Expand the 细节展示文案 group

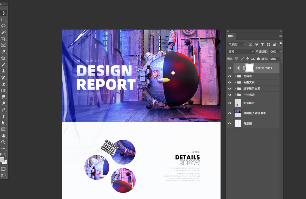coord(235,89)
